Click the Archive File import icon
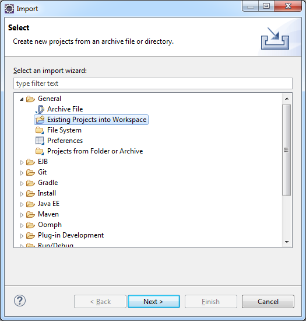 tap(40, 109)
